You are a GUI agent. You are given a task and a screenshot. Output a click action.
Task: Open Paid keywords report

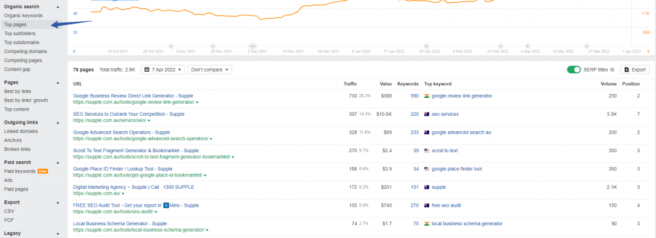click(20, 171)
